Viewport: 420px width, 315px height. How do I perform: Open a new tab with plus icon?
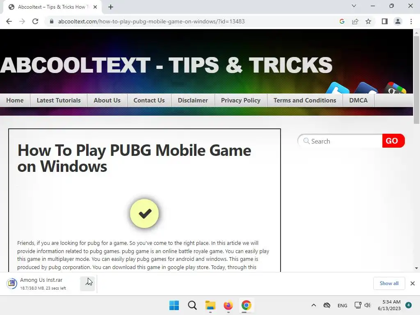(x=111, y=7)
